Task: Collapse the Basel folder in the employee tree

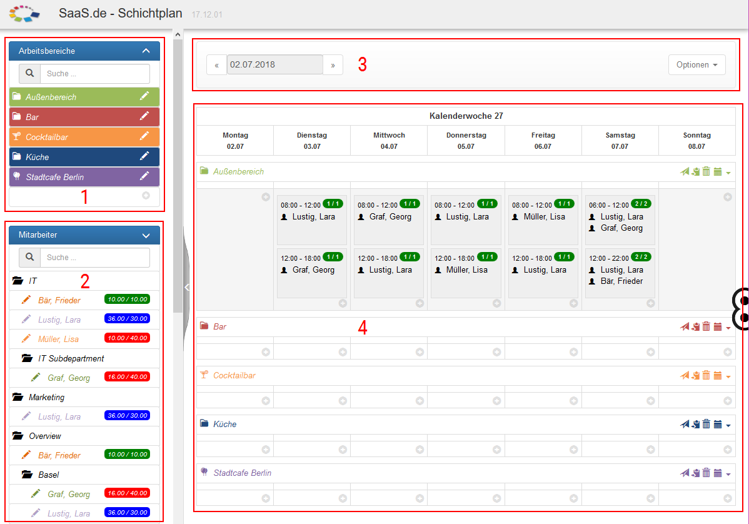Action: [x=28, y=475]
